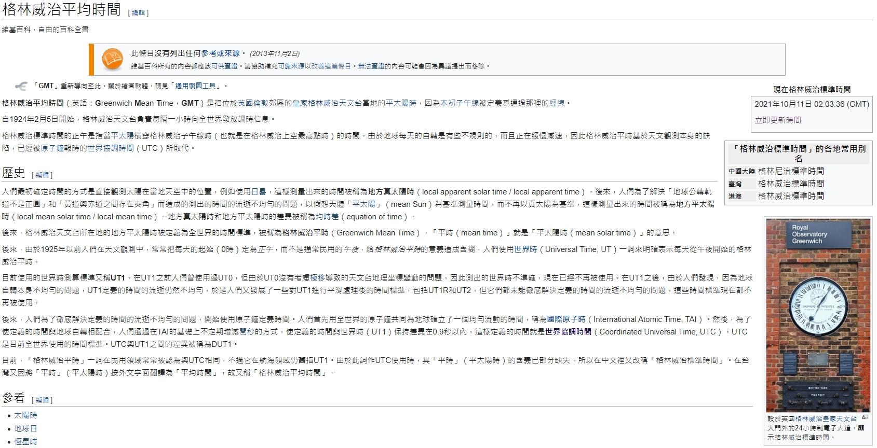Edit the 參看 section
877x448 pixels.
[x=42, y=400]
